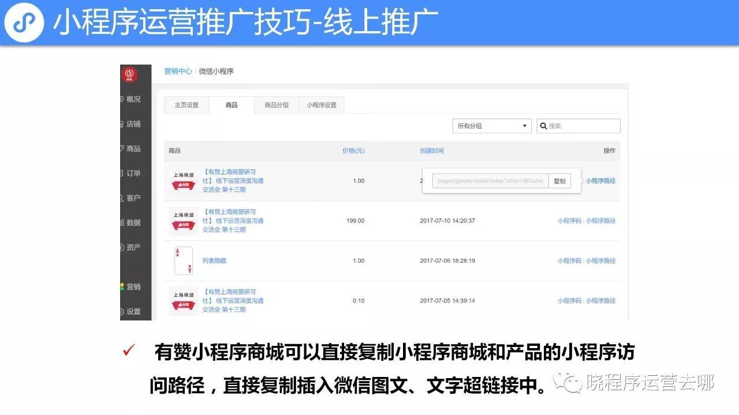This screenshot has width=739, height=415.
Task: Open 订单 in the sidebar
Action: [x=133, y=173]
